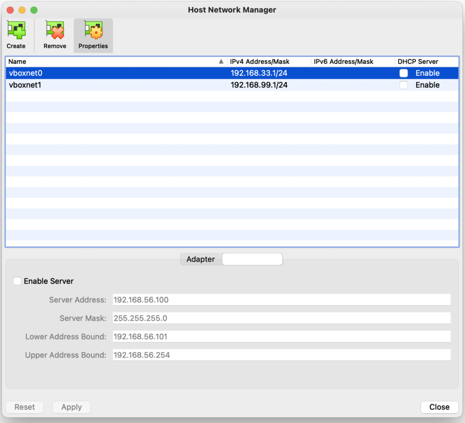
Task: Switch to the Adapter tab
Action: (x=201, y=259)
